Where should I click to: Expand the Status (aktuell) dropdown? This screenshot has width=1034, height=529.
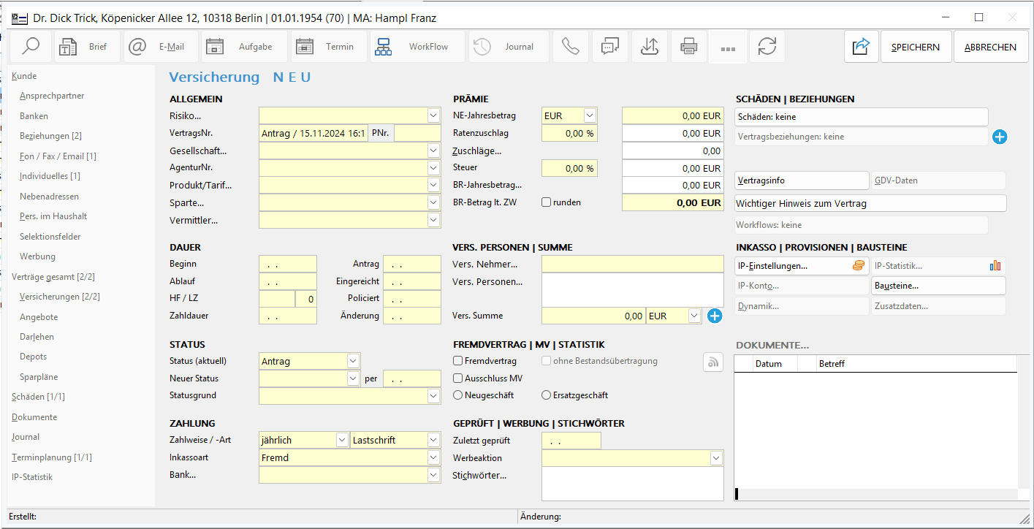coord(353,361)
